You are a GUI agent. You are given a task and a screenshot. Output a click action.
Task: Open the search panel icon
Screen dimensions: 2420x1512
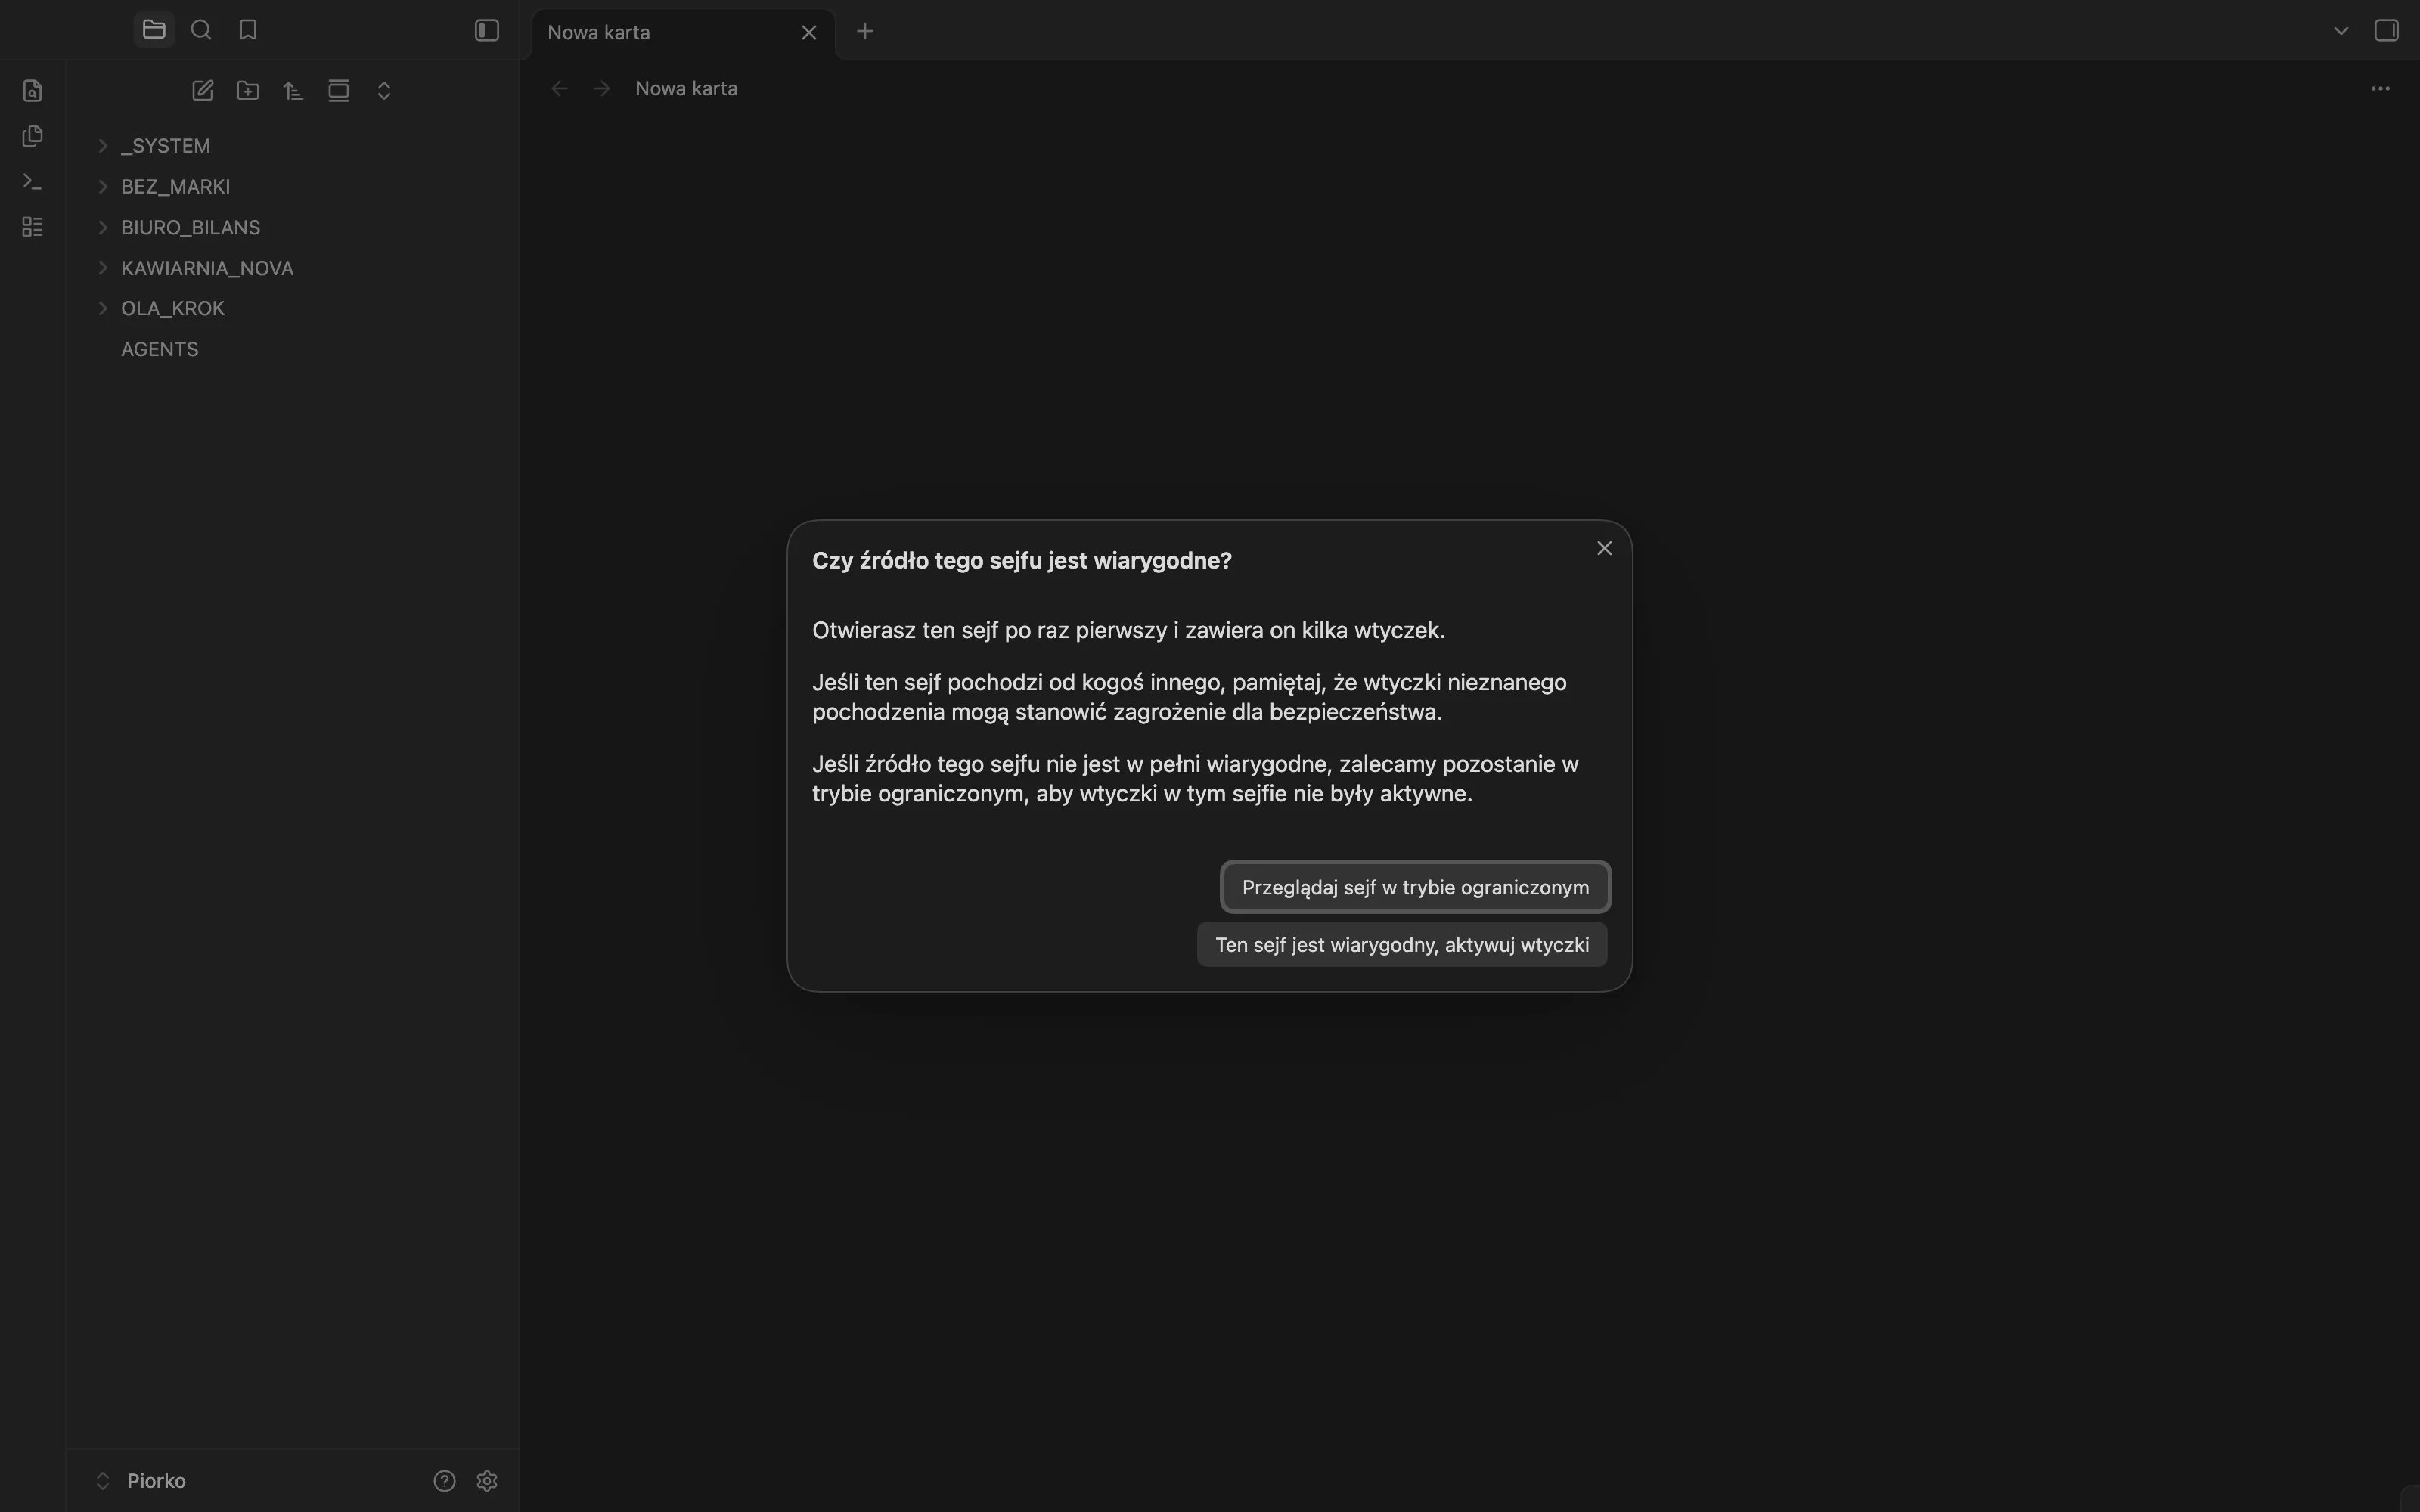[x=201, y=30]
